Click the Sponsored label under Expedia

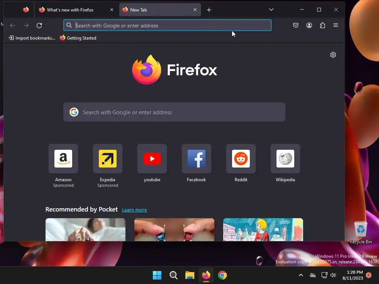pyautogui.click(x=108, y=186)
